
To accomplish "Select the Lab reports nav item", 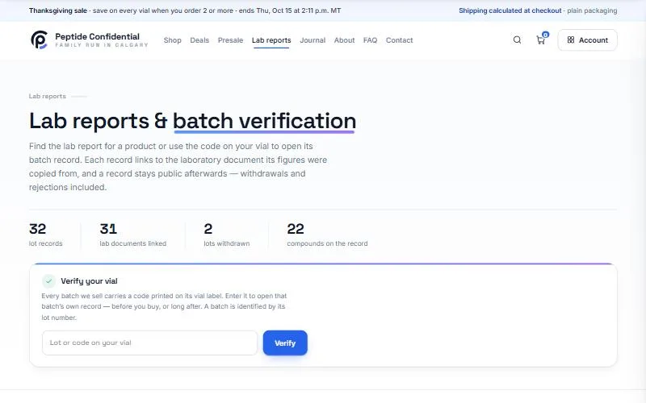I will (x=271, y=40).
